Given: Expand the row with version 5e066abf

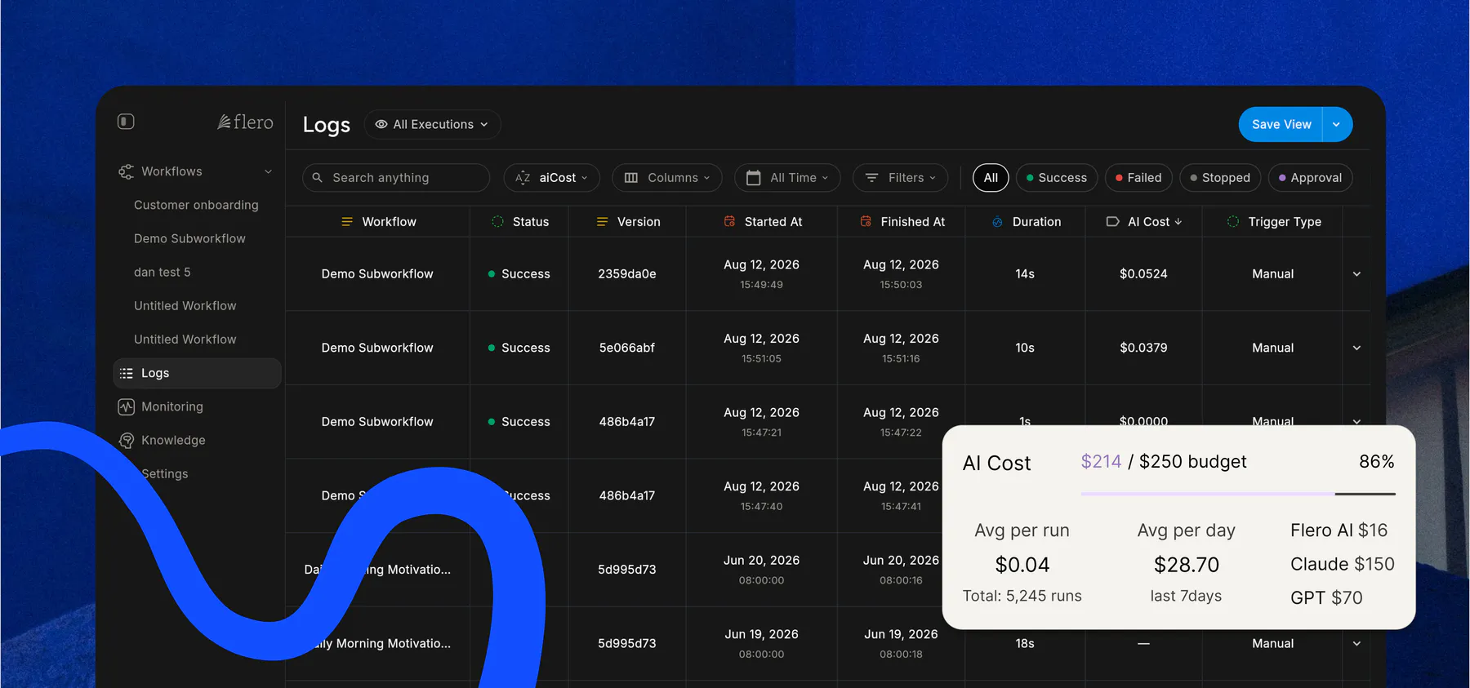Looking at the screenshot, I should click(x=1356, y=348).
